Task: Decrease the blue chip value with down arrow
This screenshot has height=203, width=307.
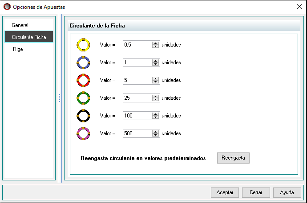Action: coord(155,64)
